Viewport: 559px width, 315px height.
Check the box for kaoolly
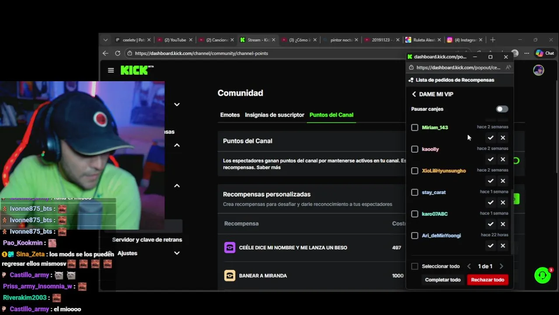coord(415,149)
